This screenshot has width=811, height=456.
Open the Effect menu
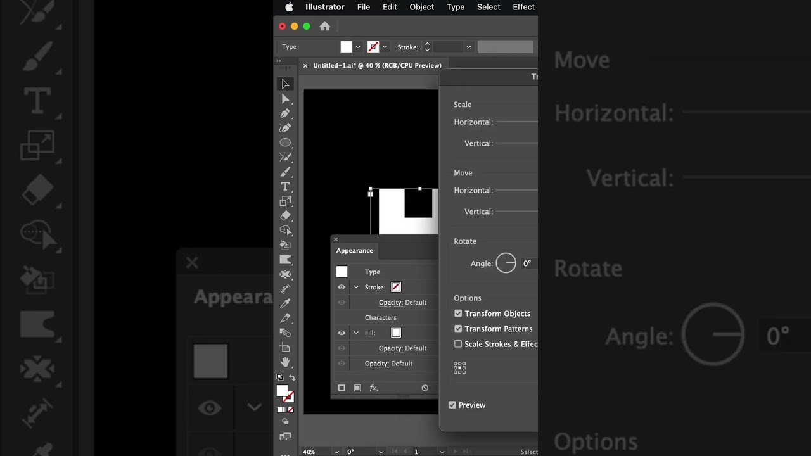tap(524, 7)
